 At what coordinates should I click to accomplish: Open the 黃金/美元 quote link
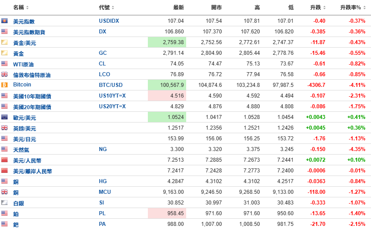[x=24, y=43]
